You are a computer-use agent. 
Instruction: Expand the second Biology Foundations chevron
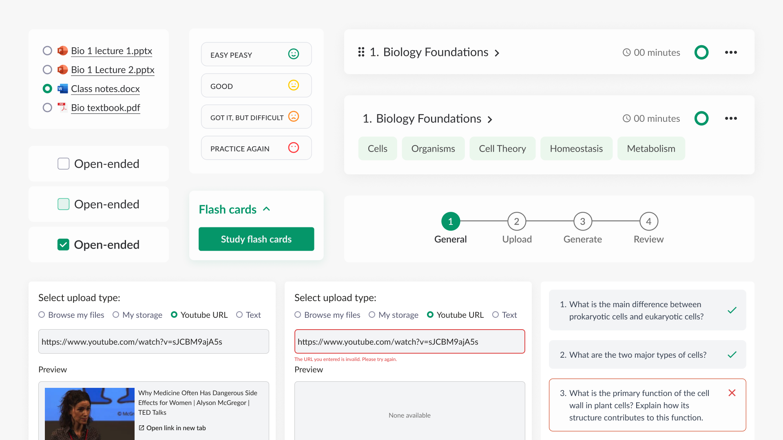point(490,119)
